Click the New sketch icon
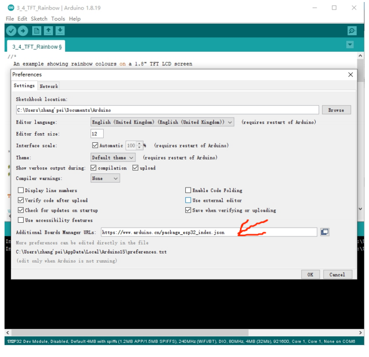Screen dimensions: 369x357 point(36,31)
